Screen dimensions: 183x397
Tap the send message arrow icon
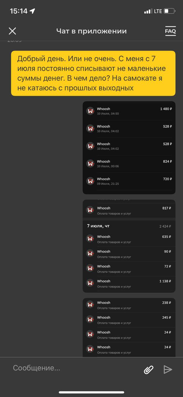168,369
